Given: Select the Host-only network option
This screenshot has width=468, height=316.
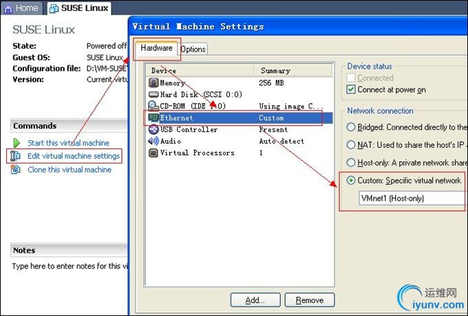Looking at the screenshot, I should pos(351,163).
